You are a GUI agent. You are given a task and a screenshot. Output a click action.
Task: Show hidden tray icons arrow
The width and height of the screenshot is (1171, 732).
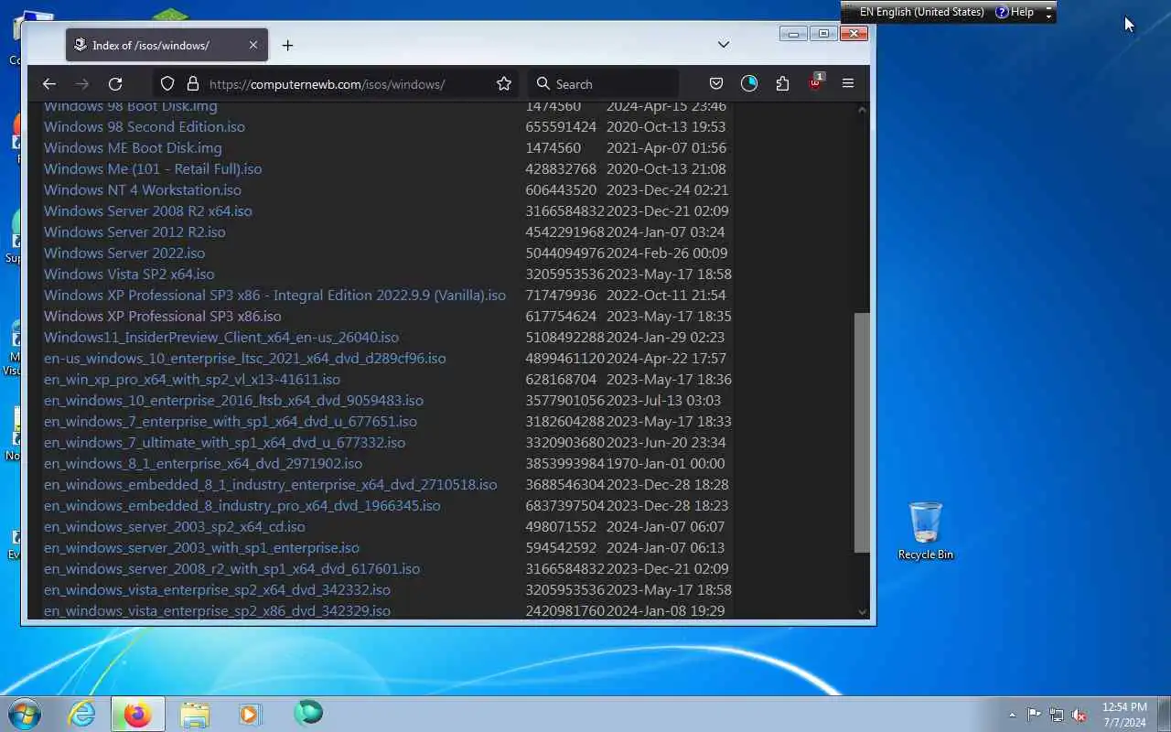[x=1012, y=715]
